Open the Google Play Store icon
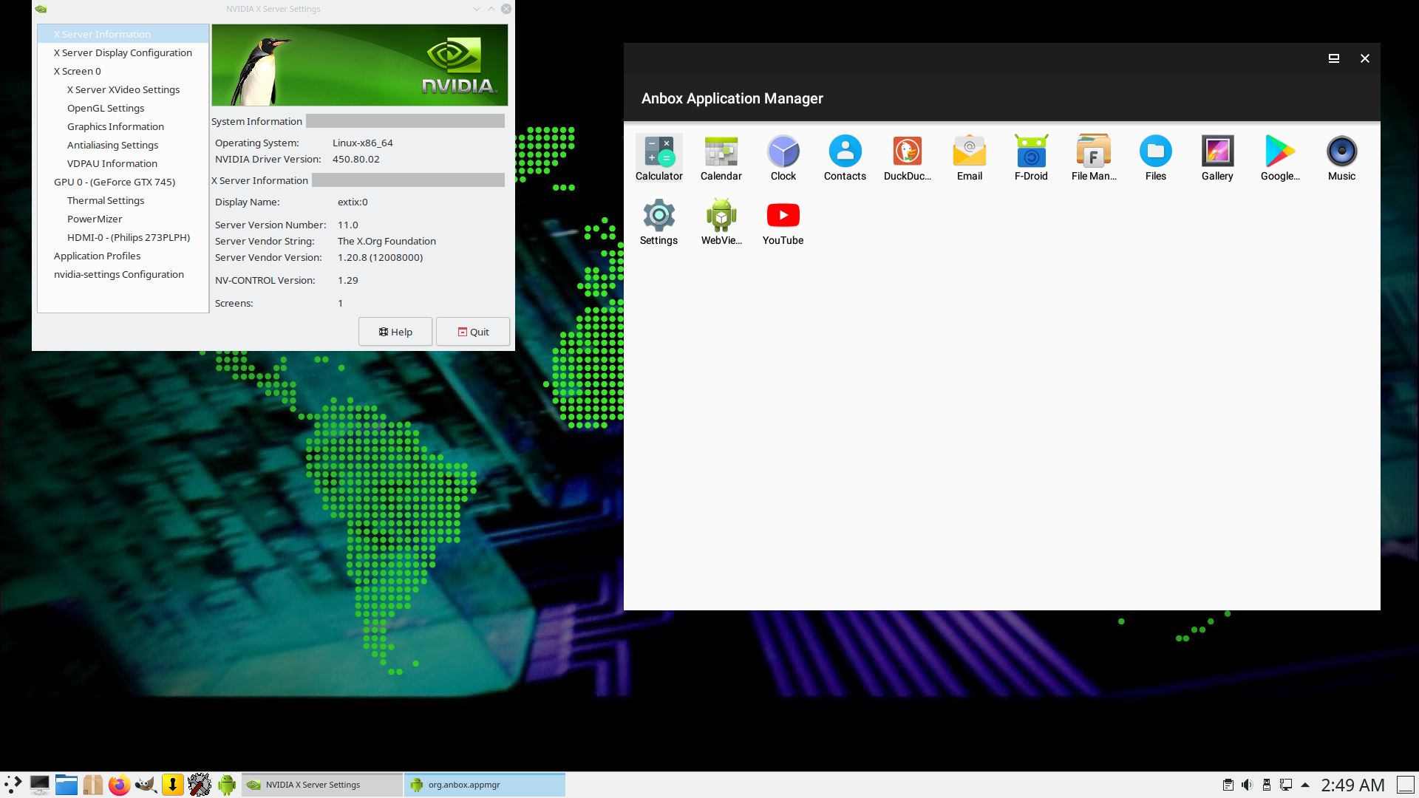 point(1279,158)
